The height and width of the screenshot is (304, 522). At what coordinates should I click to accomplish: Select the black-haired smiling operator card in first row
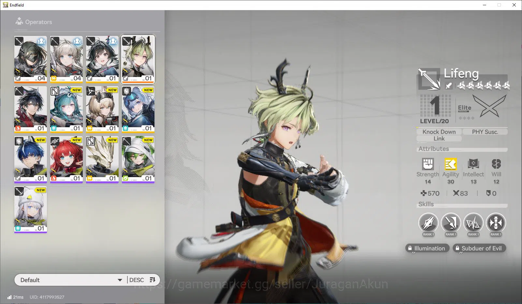tap(102, 59)
